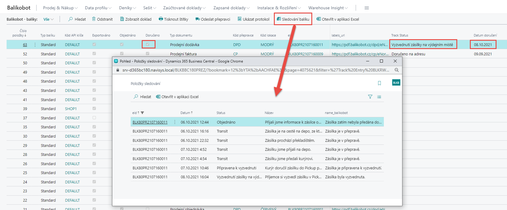Click the Hledat magnifier in Položky sledování popup
The image size is (507, 210).
point(136,97)
